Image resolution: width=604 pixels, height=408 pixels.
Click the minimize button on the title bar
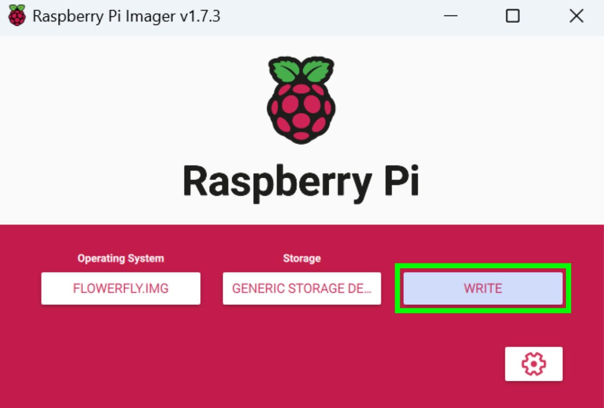point(450,16)
